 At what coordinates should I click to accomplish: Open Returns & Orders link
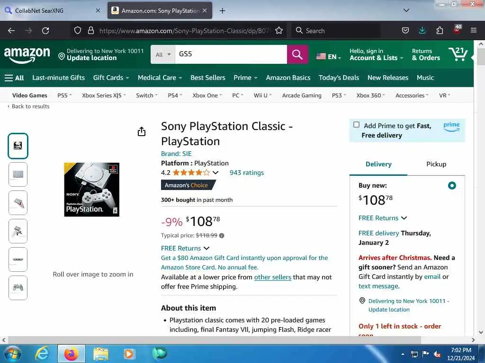coord(426,54)
